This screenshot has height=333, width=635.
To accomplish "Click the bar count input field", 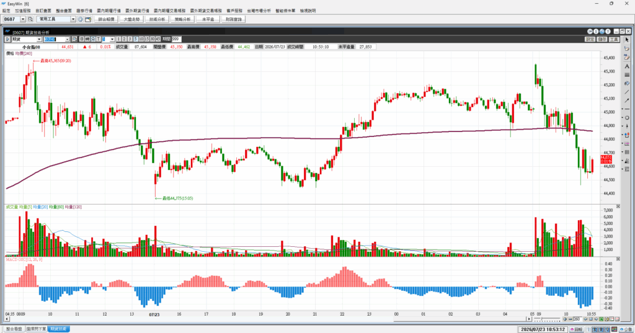I will [x=577, y=319].
